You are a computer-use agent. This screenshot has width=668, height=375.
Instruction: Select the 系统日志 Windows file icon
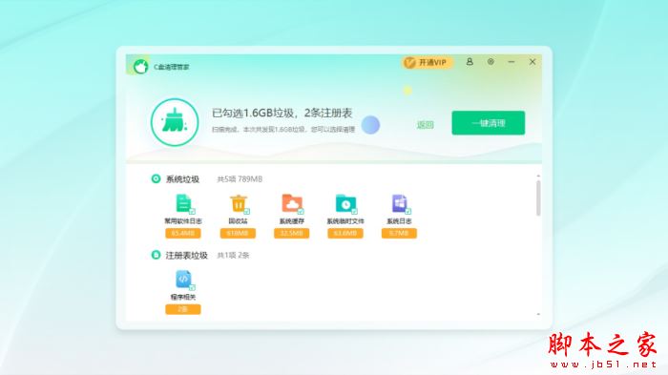(399, 203)
